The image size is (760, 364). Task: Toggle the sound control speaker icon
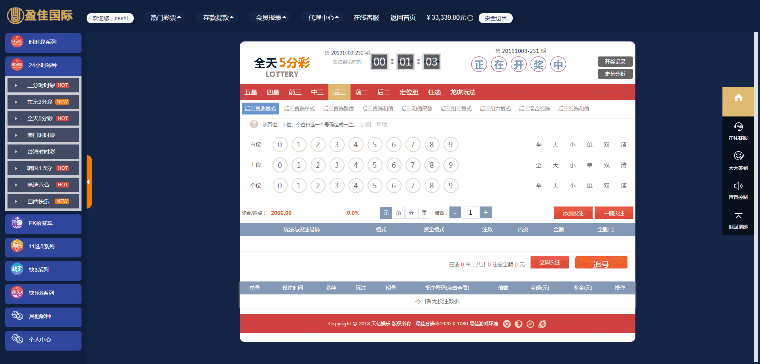pyautogui.click(x=738, y=186)
